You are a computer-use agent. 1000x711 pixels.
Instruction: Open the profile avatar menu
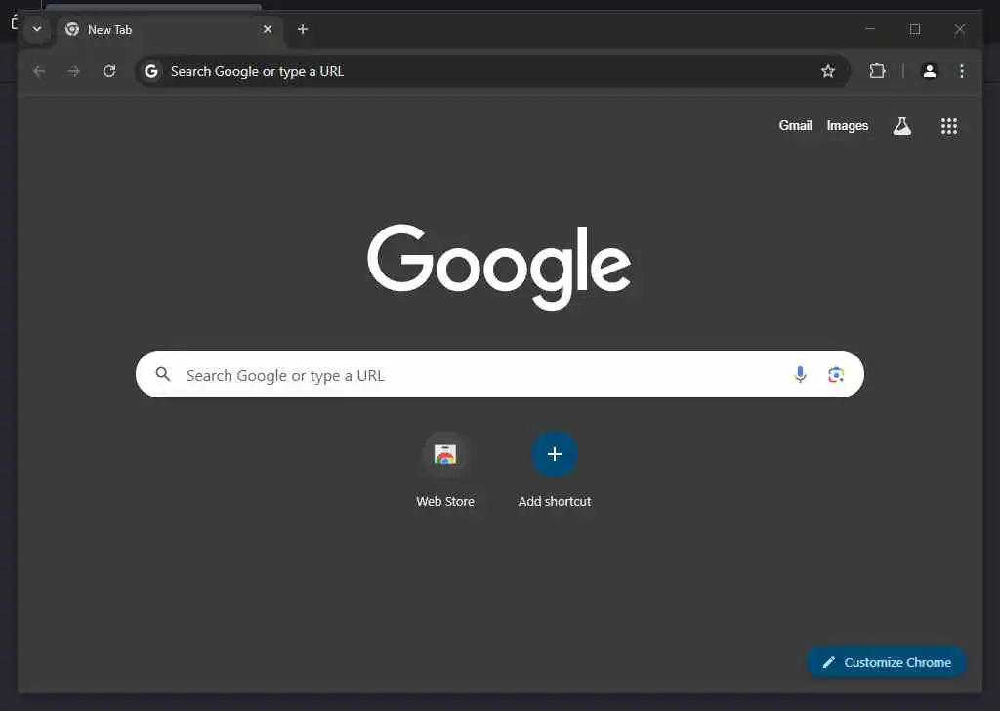point(930,71)
